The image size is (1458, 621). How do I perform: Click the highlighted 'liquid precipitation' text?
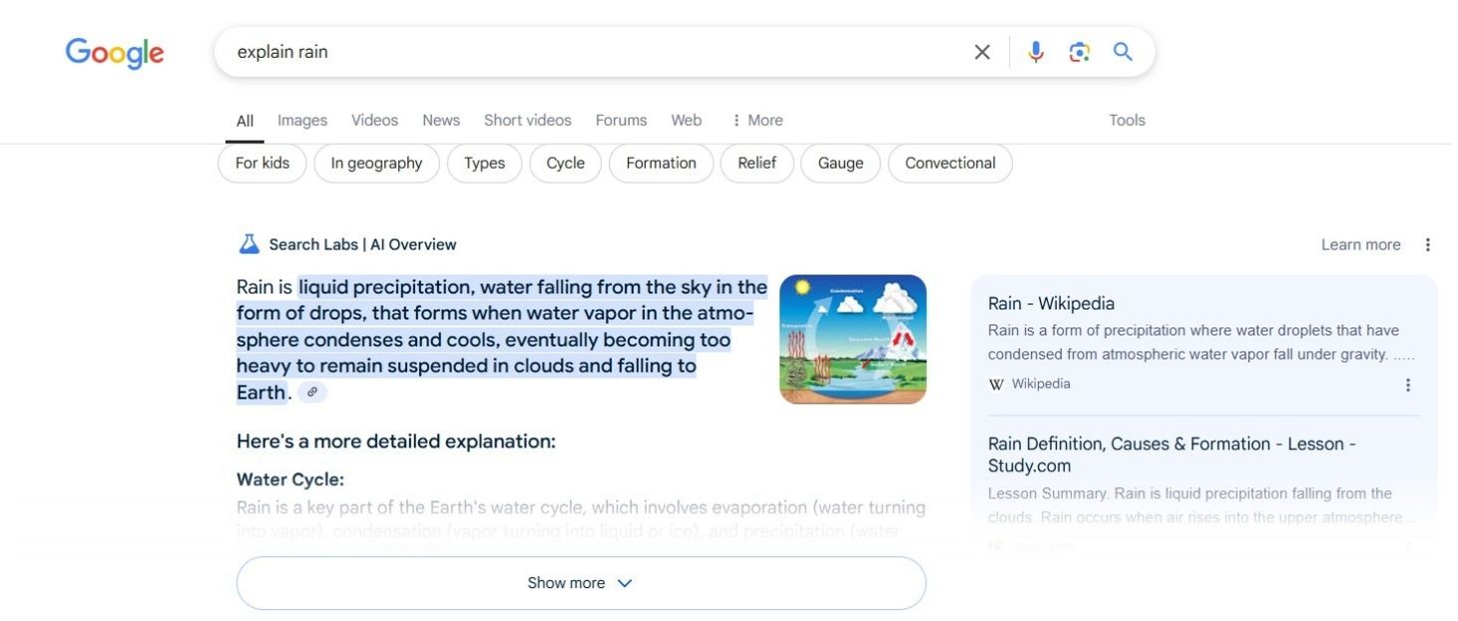(x=382, y=288)
